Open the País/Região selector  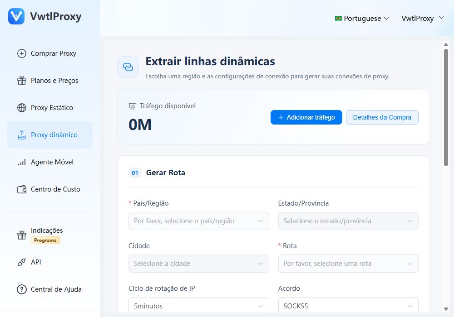tap(199, 221)
